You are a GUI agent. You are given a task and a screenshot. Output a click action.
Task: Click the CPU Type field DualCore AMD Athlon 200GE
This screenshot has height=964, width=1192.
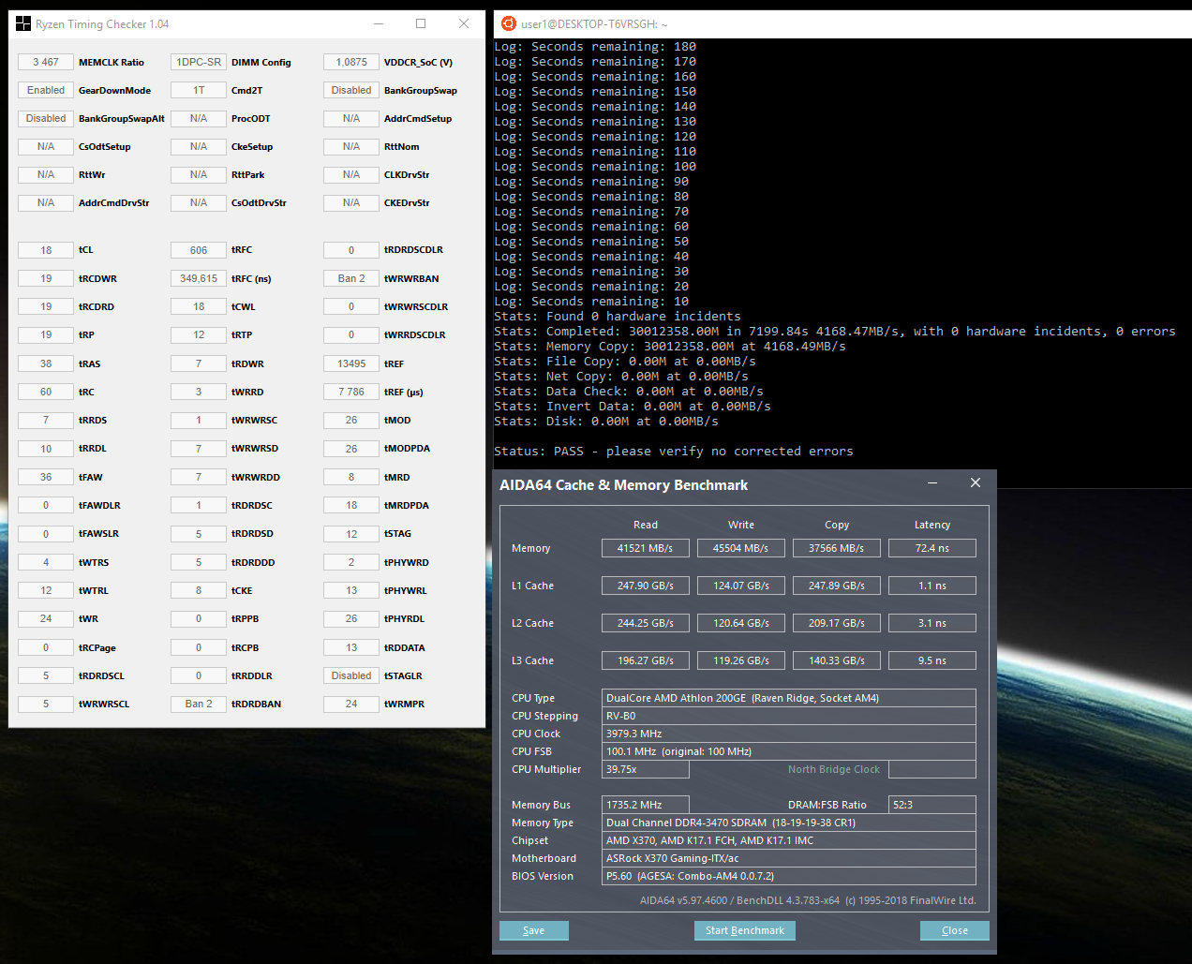click(789, 698)
